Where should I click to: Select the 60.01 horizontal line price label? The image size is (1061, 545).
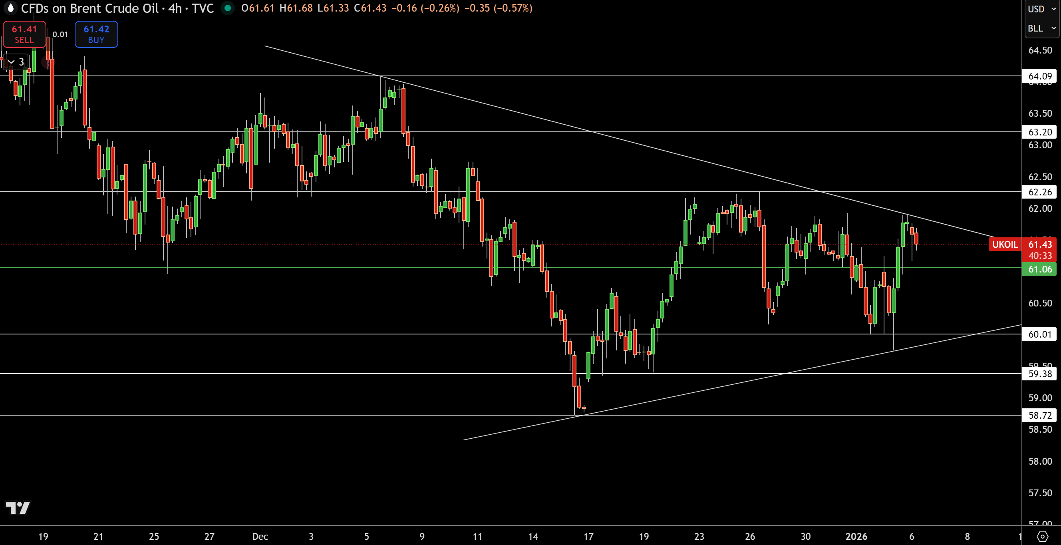pos(1040,334)
